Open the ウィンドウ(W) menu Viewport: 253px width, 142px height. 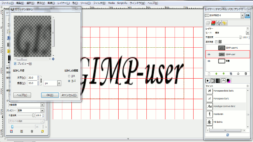[137, 3]
